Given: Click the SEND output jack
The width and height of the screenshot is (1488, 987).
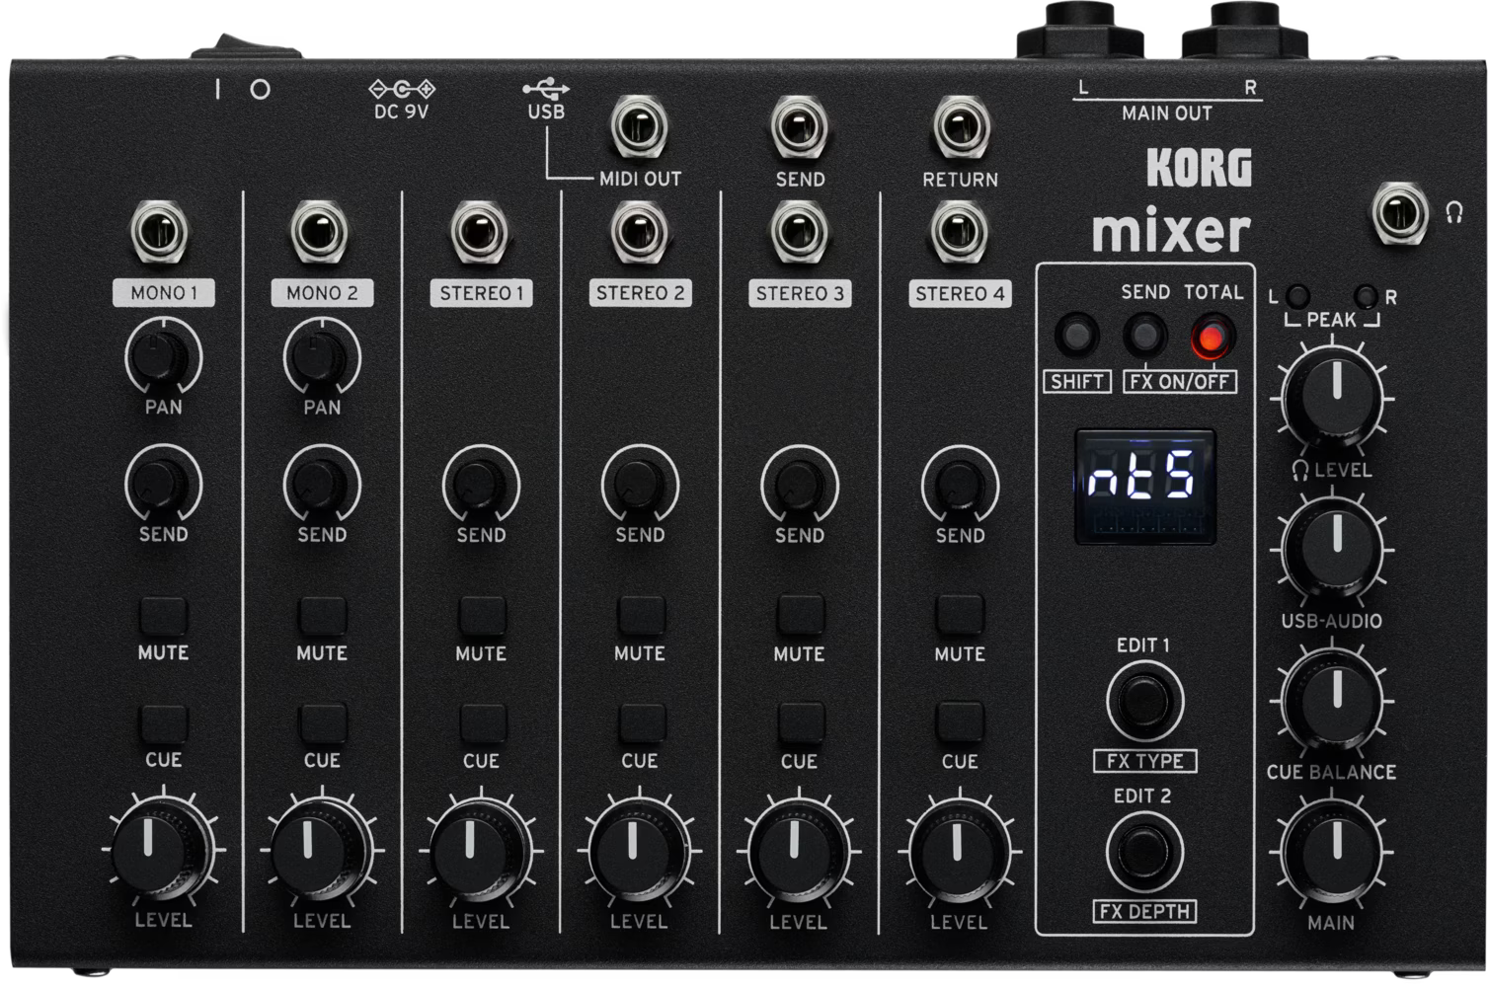Looking at the screenshot, I should pos(798,127).
